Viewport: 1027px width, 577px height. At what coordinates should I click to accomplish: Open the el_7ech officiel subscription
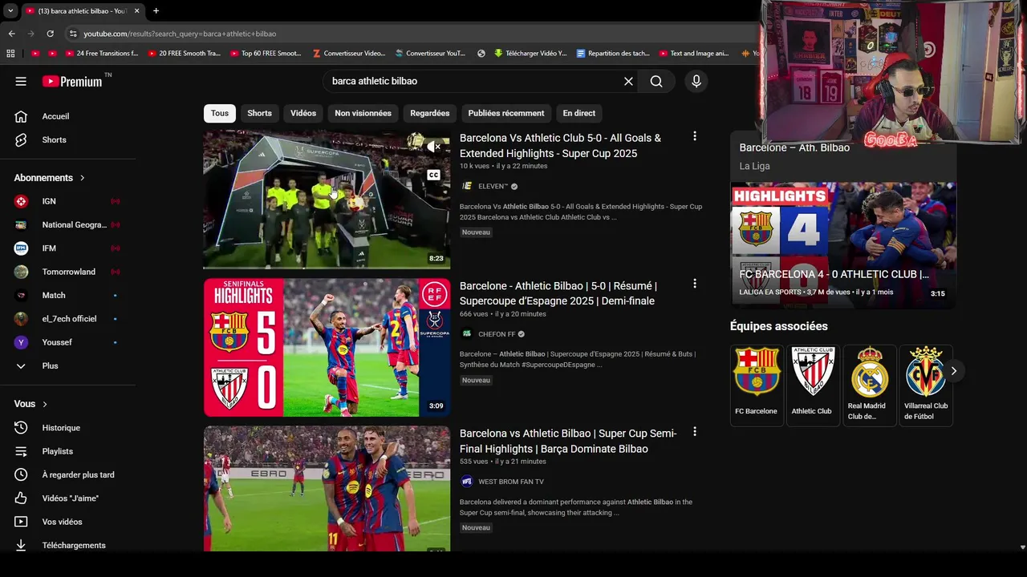[x=68, y=319]
